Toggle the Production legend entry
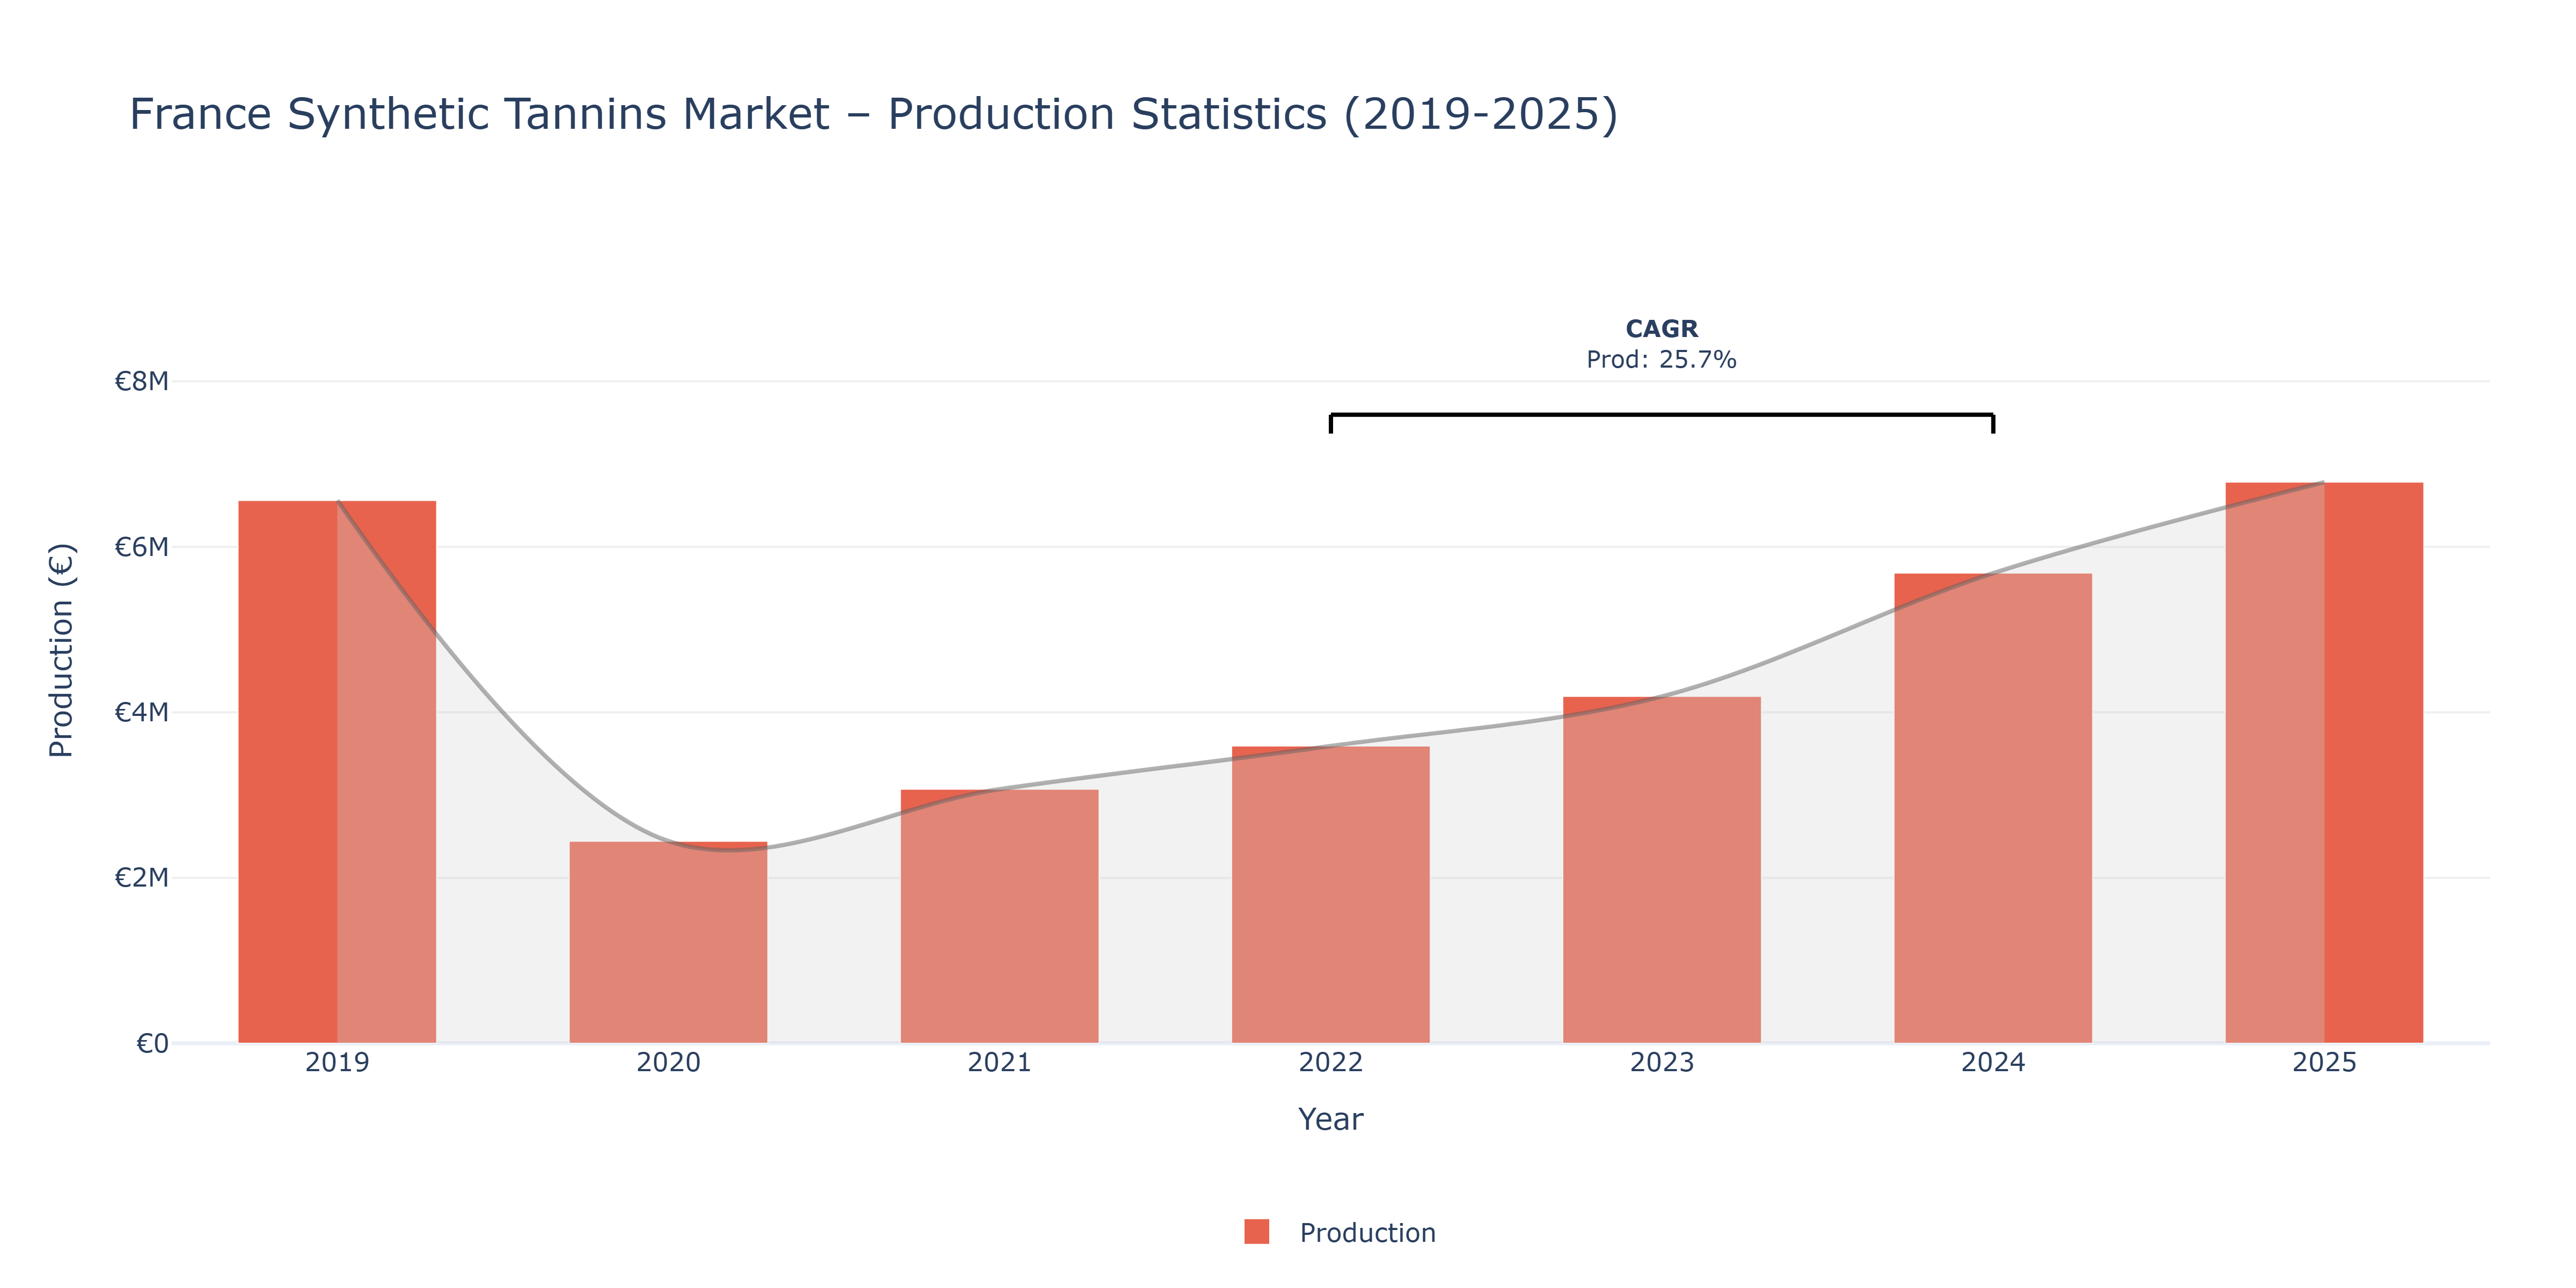Screen dimensions: 2576x1288 [x=1339, y=1232]
